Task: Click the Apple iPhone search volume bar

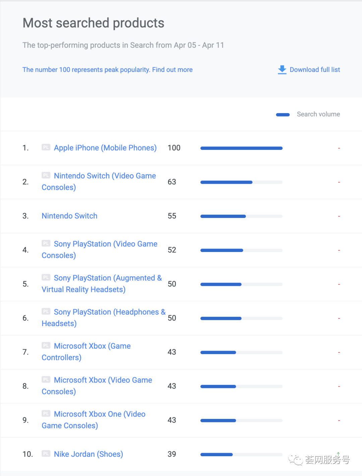Action: 241,148
